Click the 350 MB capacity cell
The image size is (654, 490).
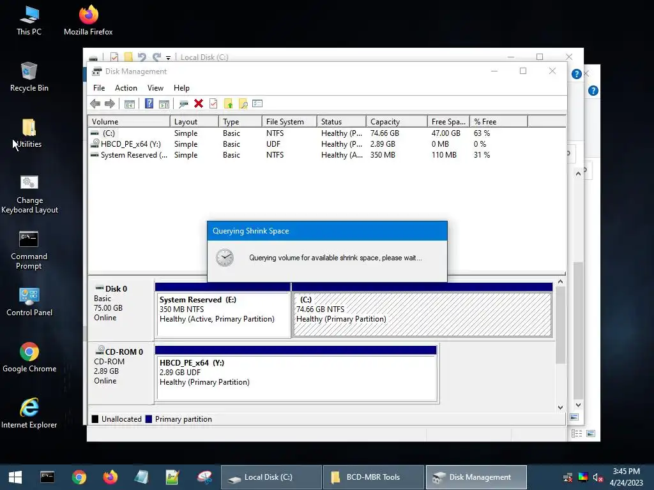point(383,155)
